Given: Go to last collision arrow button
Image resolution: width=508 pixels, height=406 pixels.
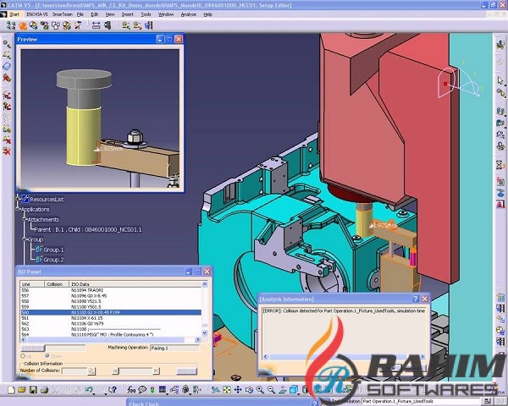Looking at the screenshot, I should [156, 370].
